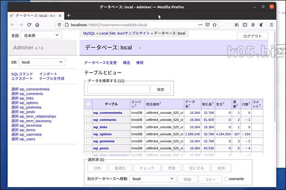This screenshot has width=286, height=190.
Task: Open wp_termmeta in sidebar table list
Action: [x=30, y=125]
